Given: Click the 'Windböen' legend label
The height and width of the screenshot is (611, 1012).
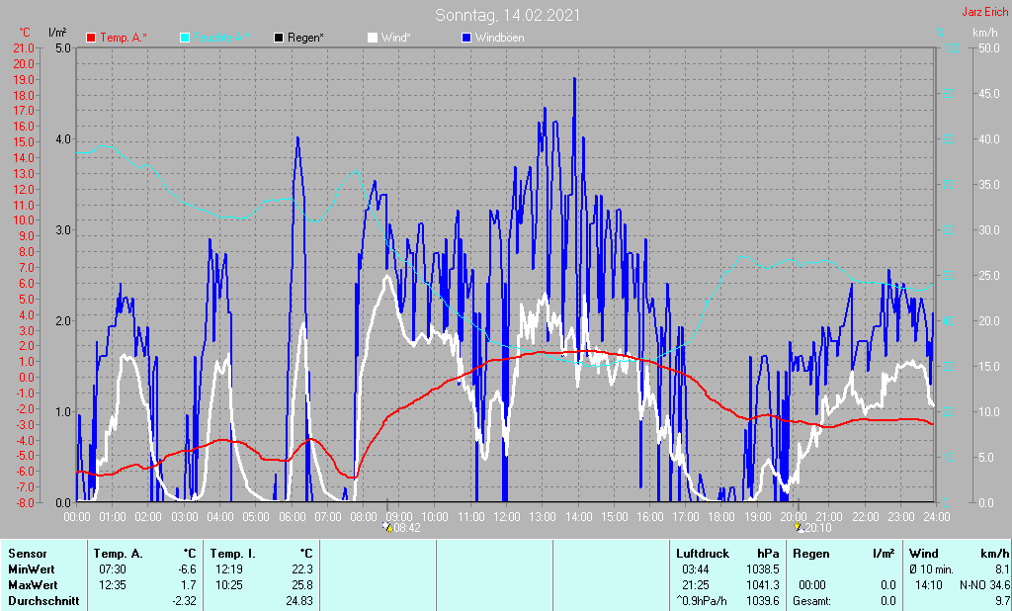Looking at the screenshot, I should pyautogui.click(x=499, y=38).
